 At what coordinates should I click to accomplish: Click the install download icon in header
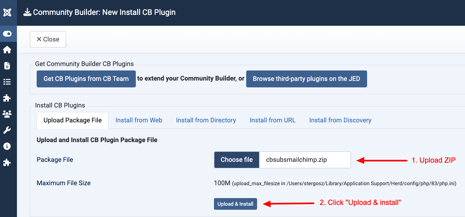(27, 12)
